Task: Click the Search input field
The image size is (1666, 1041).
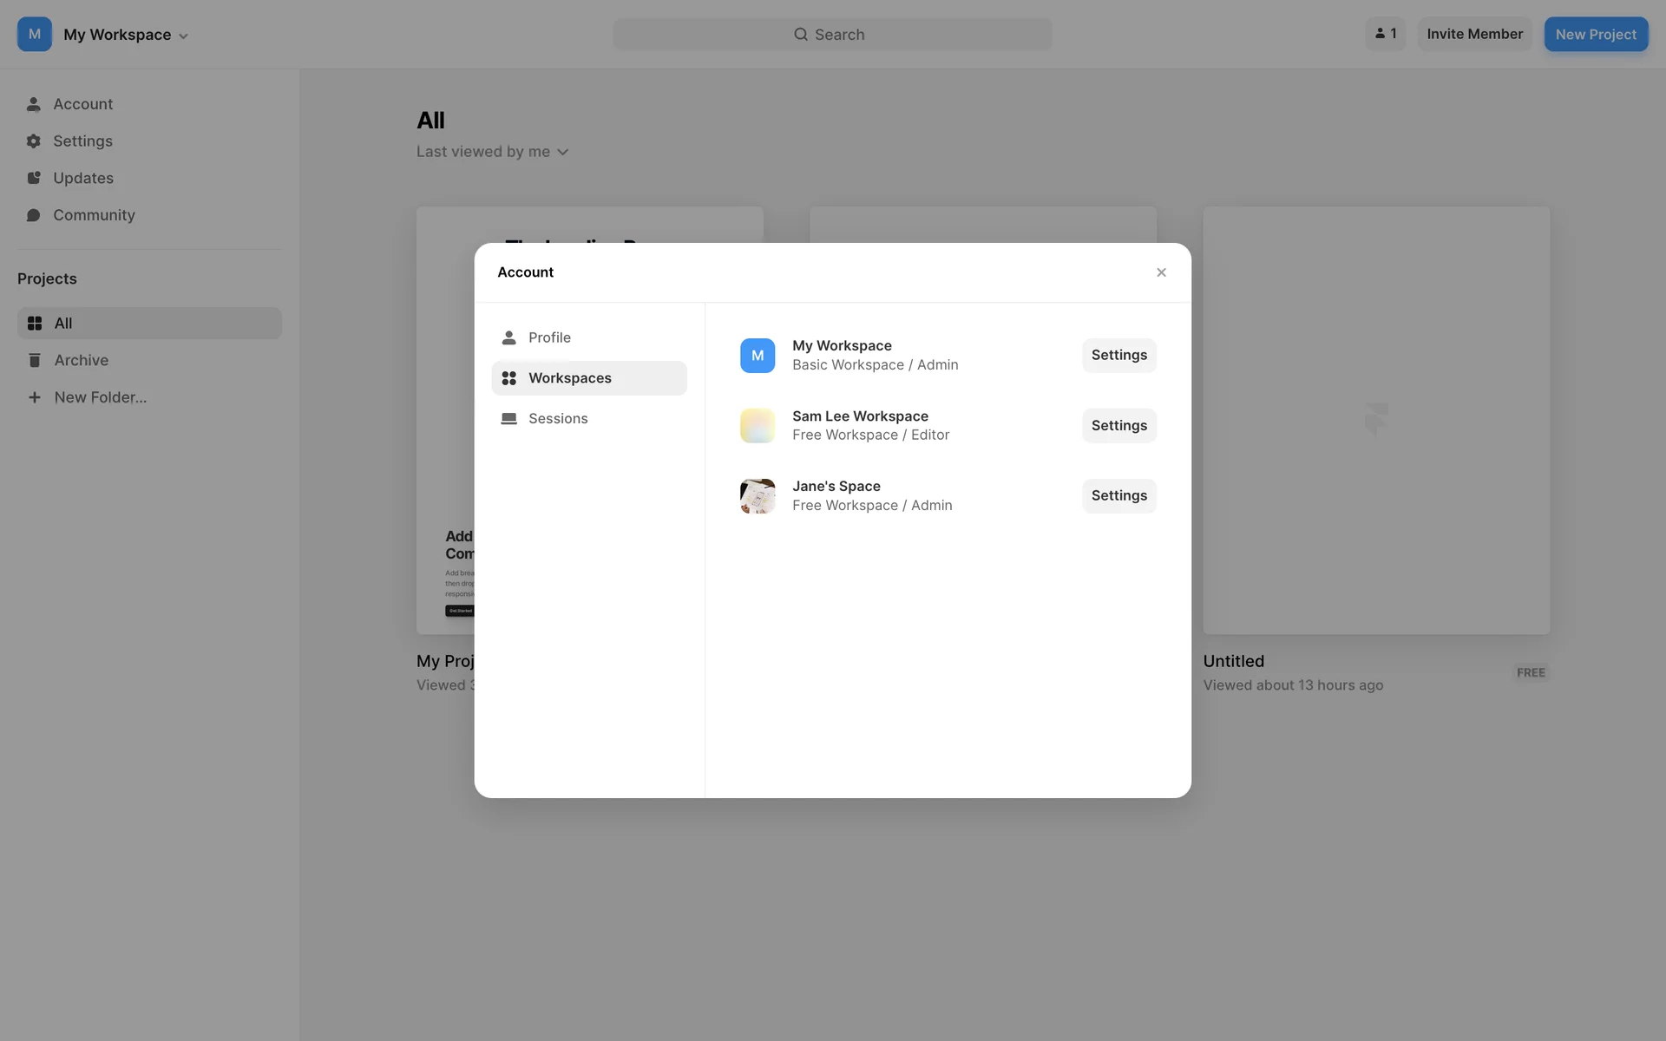Action: point(832,35)
